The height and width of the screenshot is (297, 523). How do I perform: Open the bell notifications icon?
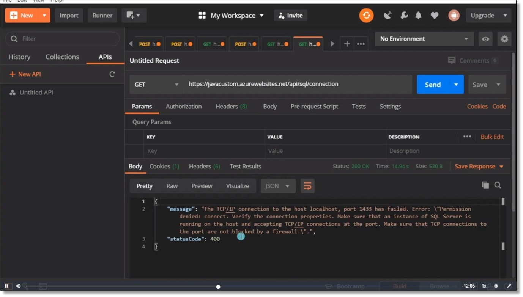(419, 16)
